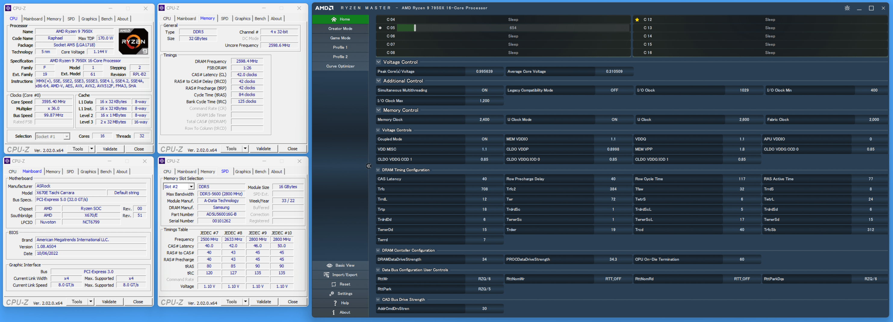The image size is (893, 322).
Task: Click Close button in CPU-Z Memory window
Action: click(292, 149)
